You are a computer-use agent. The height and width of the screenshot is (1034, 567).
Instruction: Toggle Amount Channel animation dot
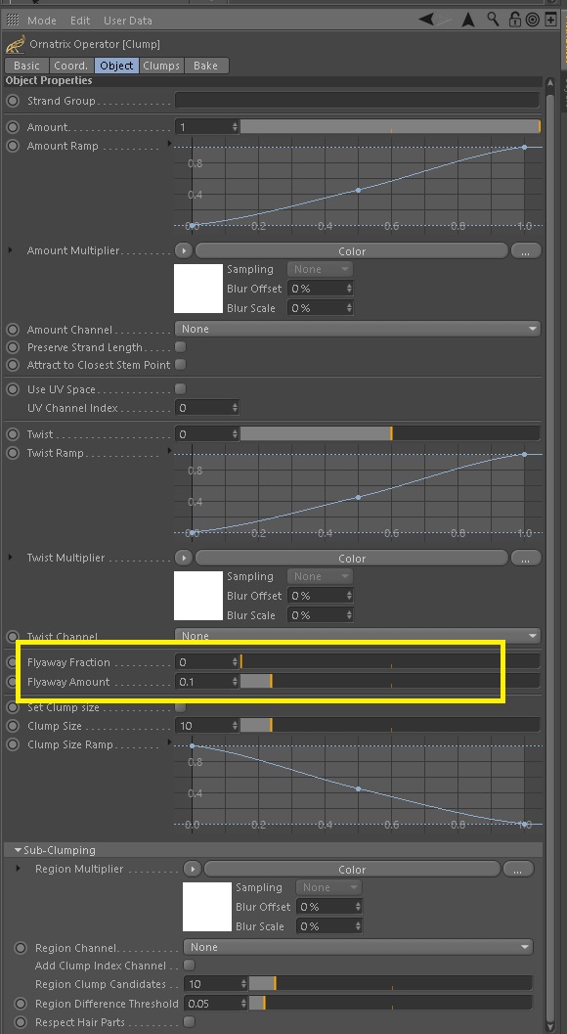point(13,329)
